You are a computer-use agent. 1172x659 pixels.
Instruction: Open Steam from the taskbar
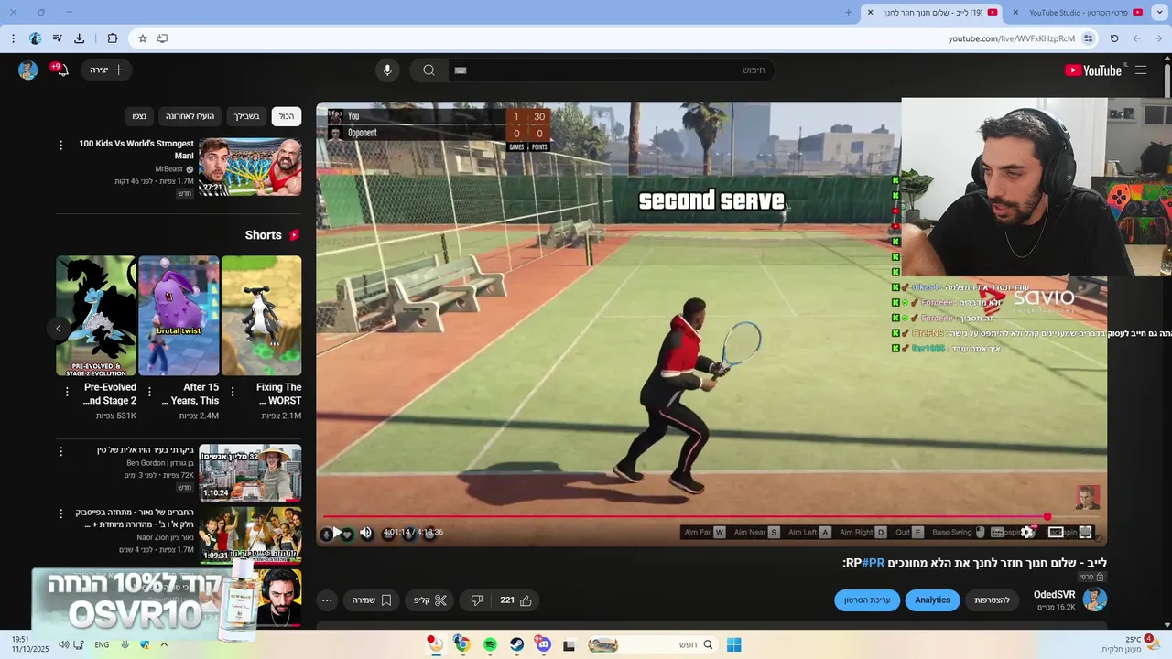click(516, 644)
